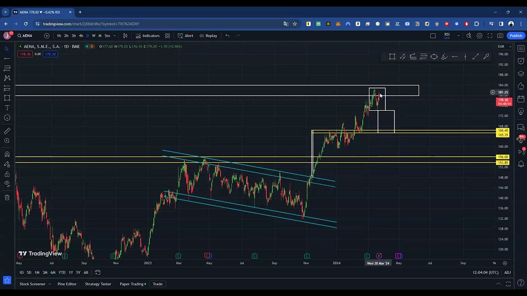527x296 pixels.
Task: Click the red 178.30 sell price button
Action: (25, 54)
